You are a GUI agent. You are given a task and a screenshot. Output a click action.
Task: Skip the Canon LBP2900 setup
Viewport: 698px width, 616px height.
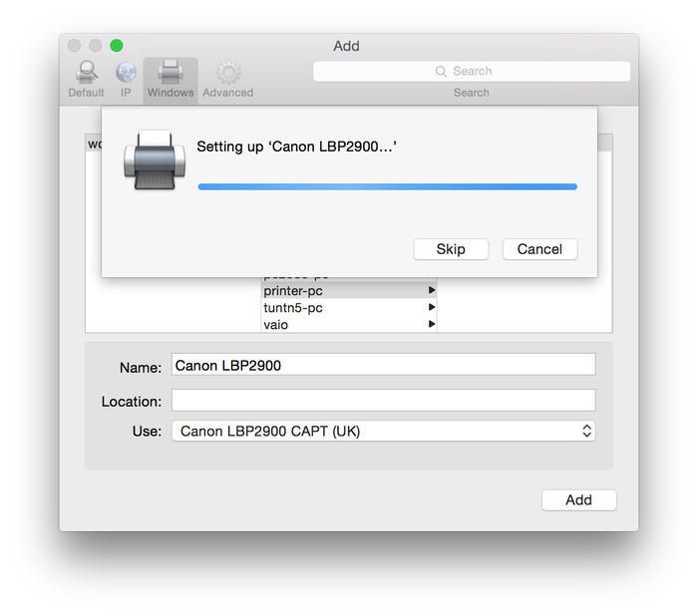[x=451, y=249]
